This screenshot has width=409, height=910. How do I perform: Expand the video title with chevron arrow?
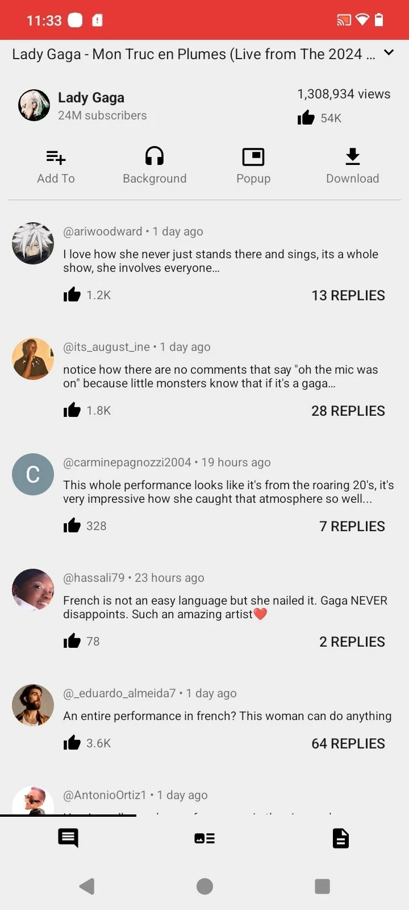pos(389,53)
